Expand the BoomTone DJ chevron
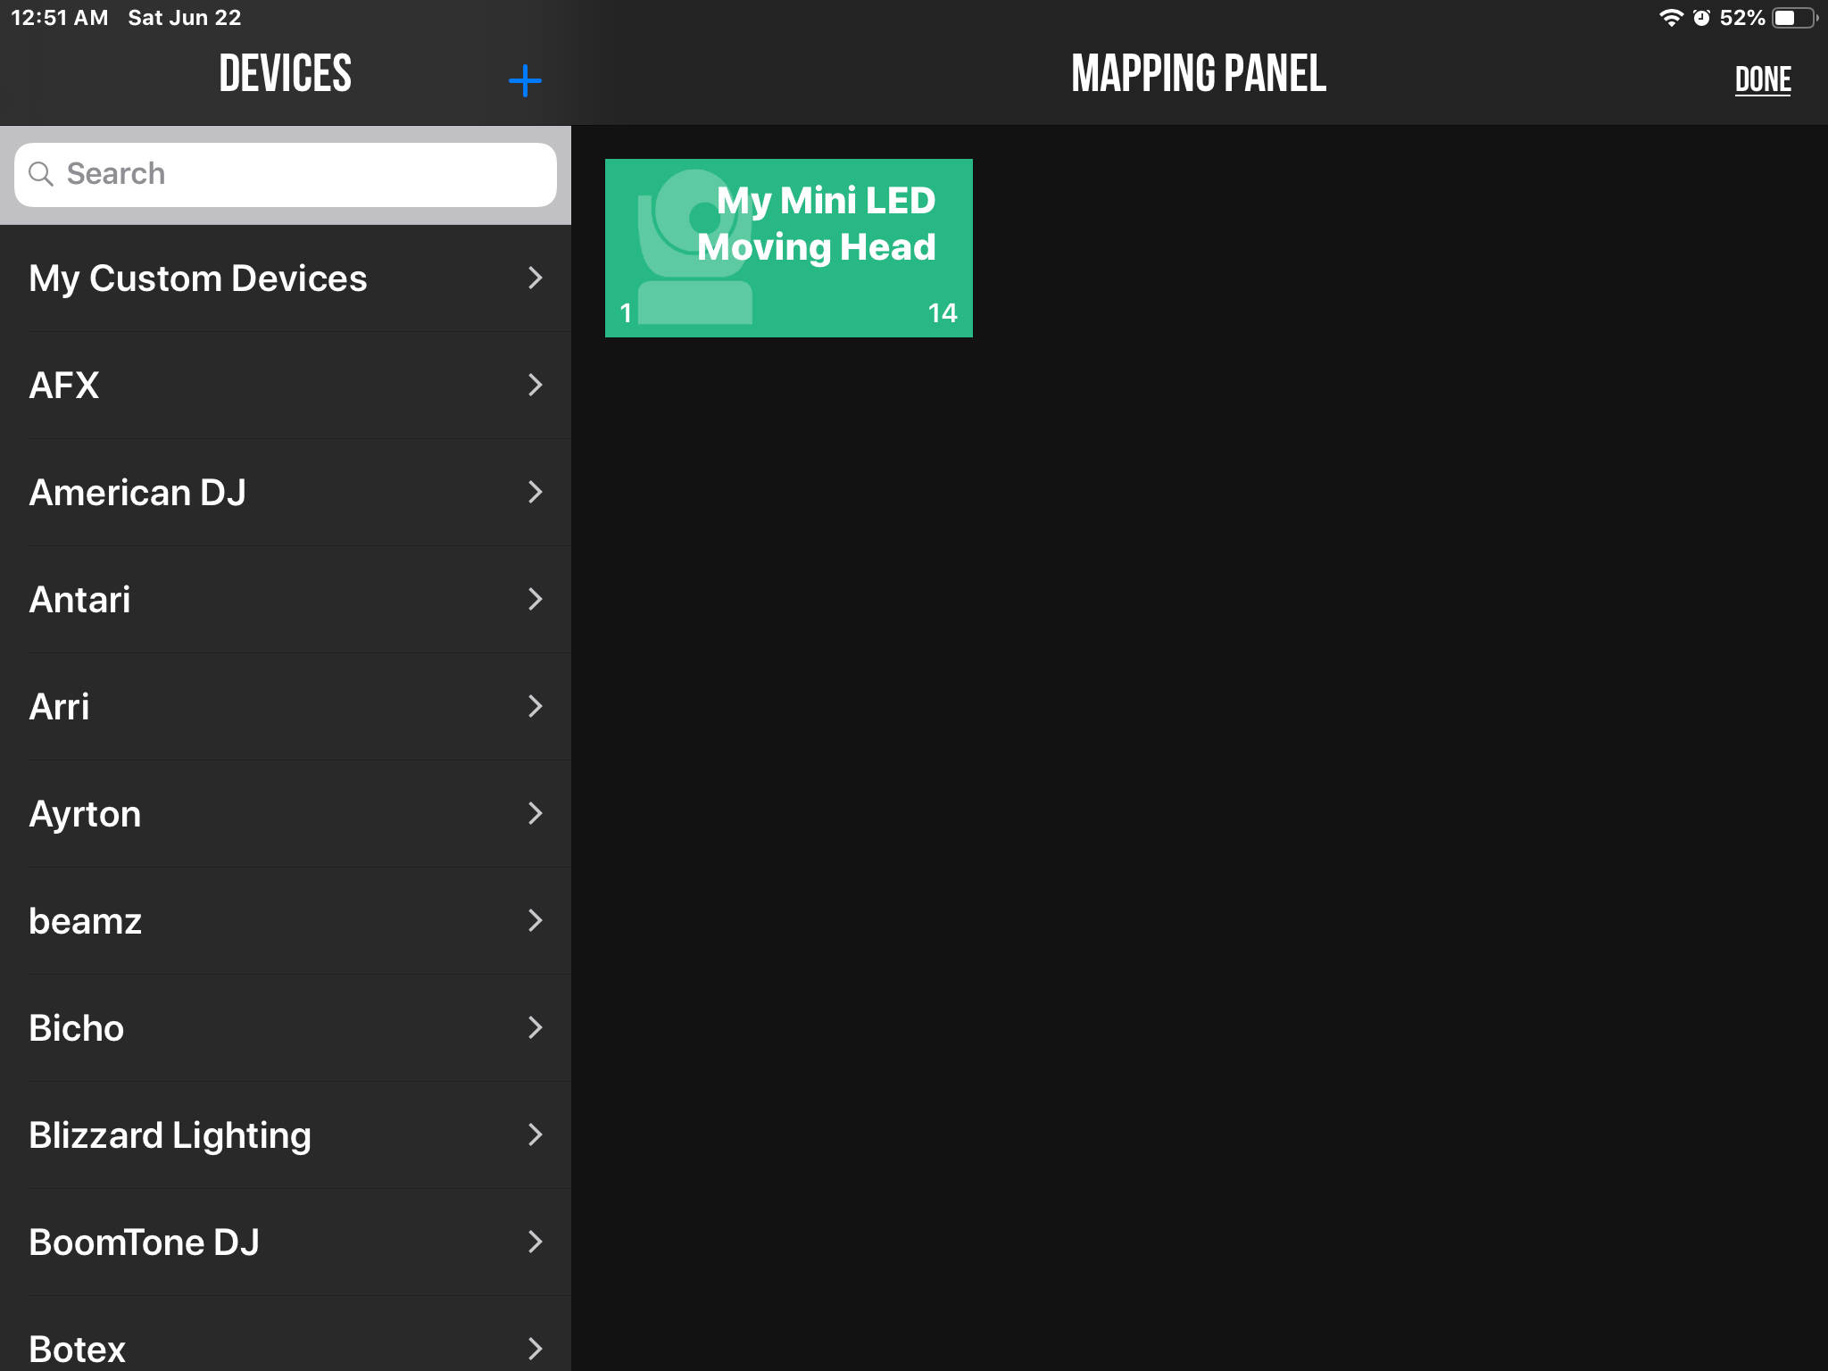Screen dimensions: 1828x1371 [535, 1242]
